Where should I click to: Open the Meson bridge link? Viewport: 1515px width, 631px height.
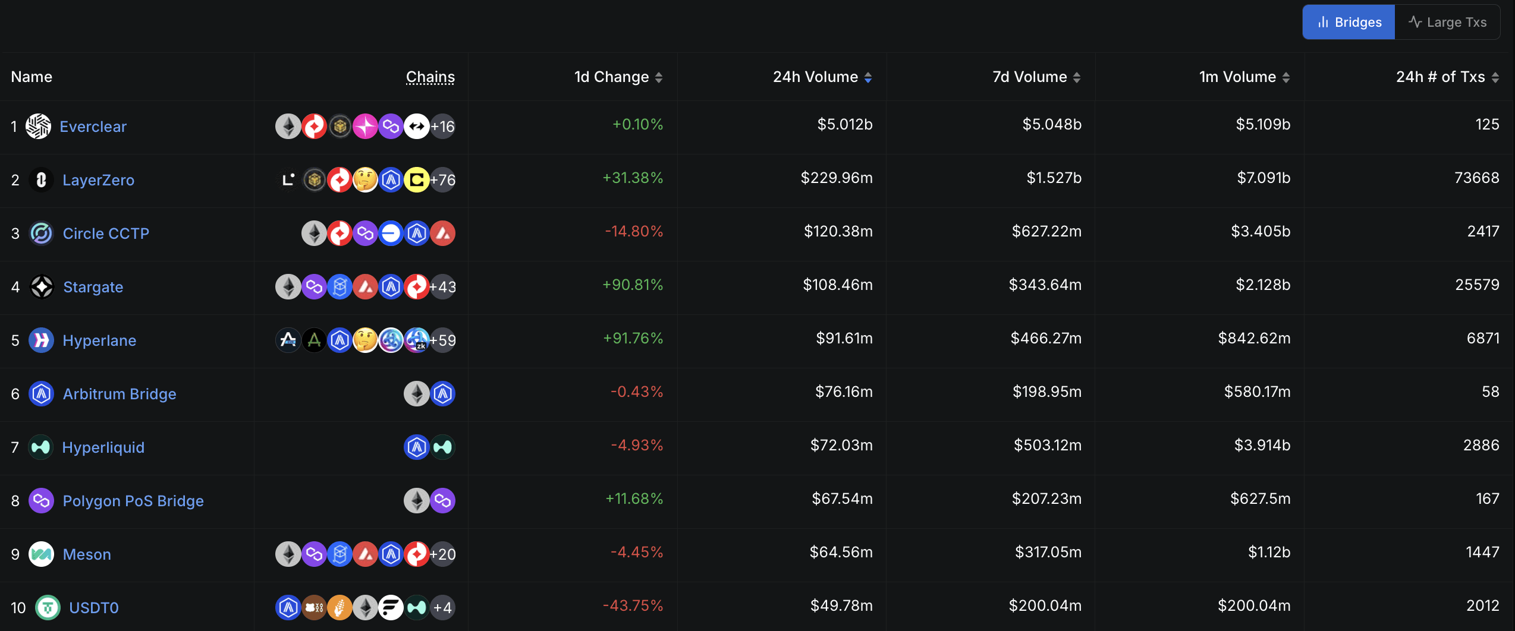87,554
